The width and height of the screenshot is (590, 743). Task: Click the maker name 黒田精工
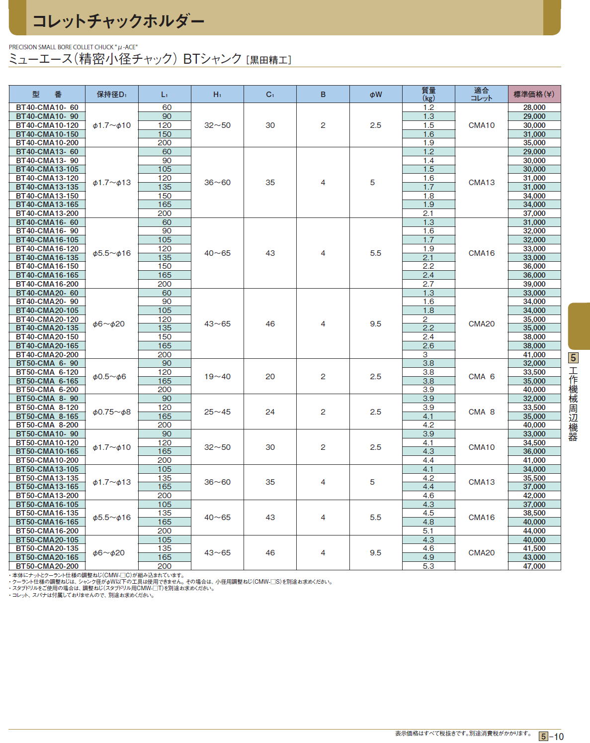pyautogui.click(x=269, y=60)
